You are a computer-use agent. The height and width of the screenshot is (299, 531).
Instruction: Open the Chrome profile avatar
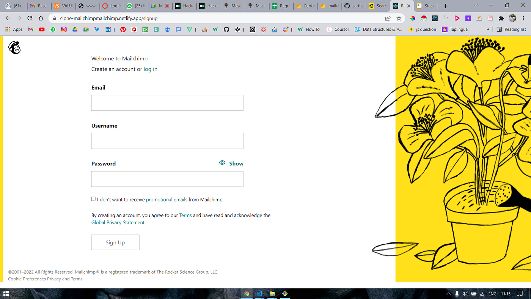(512, 18)
